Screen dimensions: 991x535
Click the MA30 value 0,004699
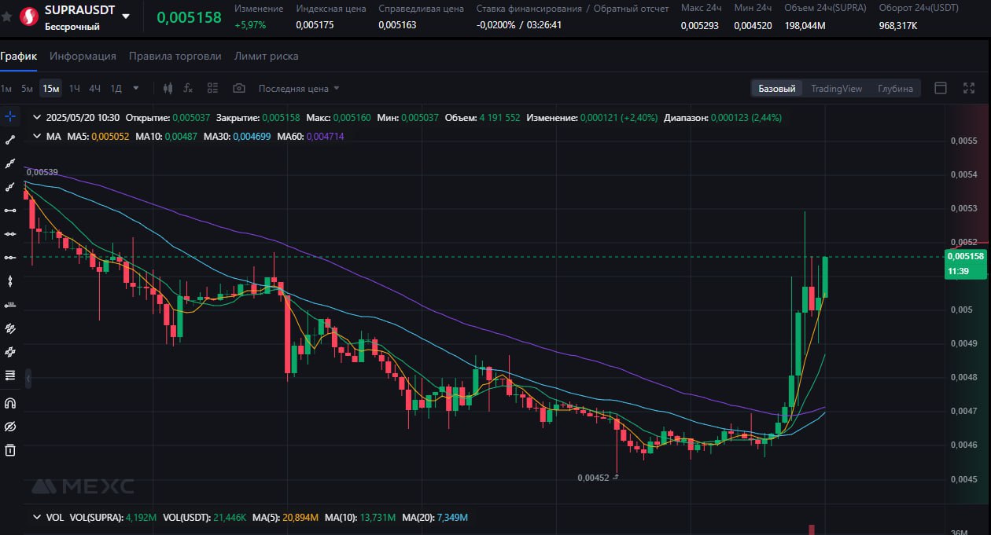252,136
